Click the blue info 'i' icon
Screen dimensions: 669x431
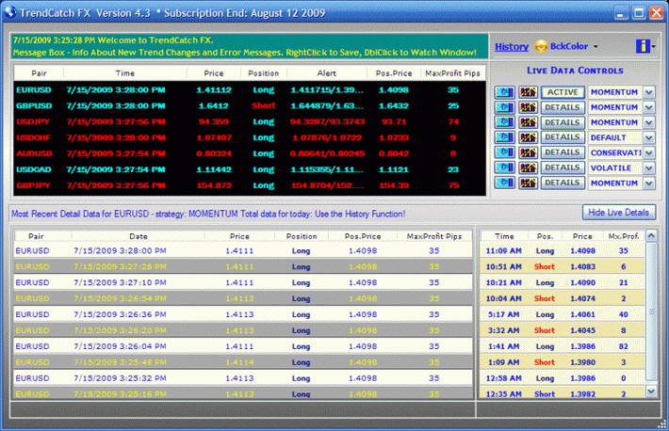click(x=643, y=46)
